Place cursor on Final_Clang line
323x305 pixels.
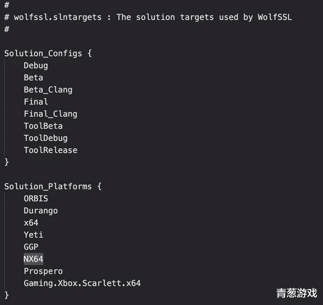point(51,114)
